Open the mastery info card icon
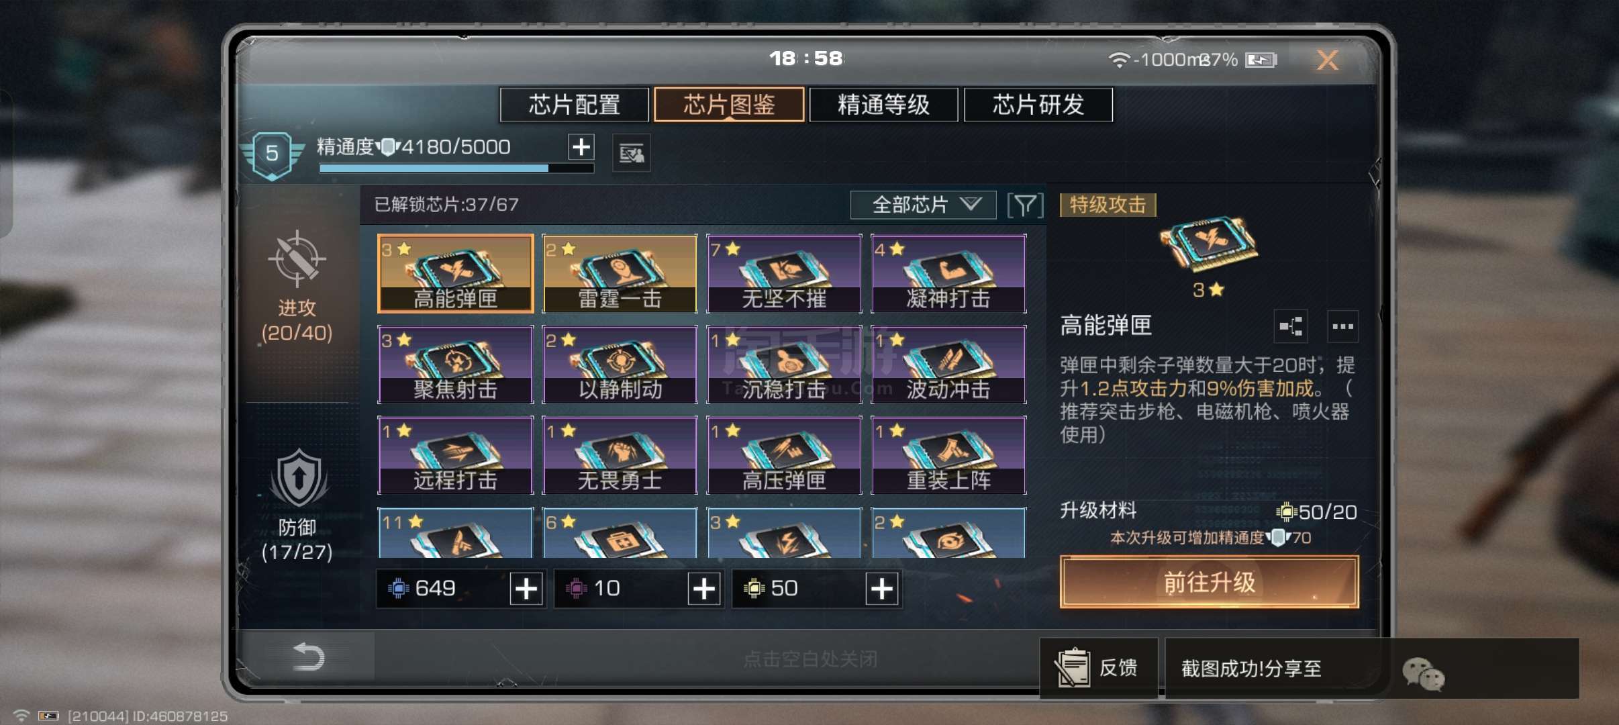Screen dimensions: 1619x725 point(632,154)
